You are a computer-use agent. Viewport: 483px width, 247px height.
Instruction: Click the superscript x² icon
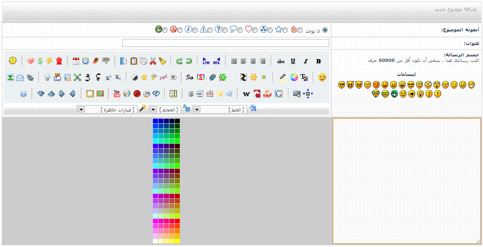click(x=108, y=77)
